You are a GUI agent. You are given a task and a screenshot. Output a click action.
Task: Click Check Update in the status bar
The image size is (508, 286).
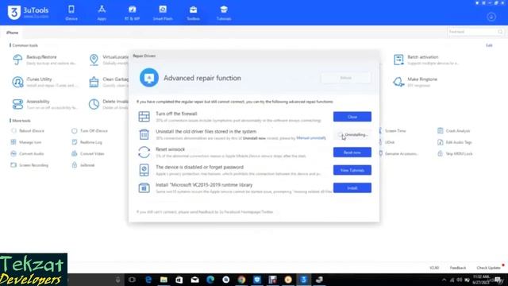(489, 268)
